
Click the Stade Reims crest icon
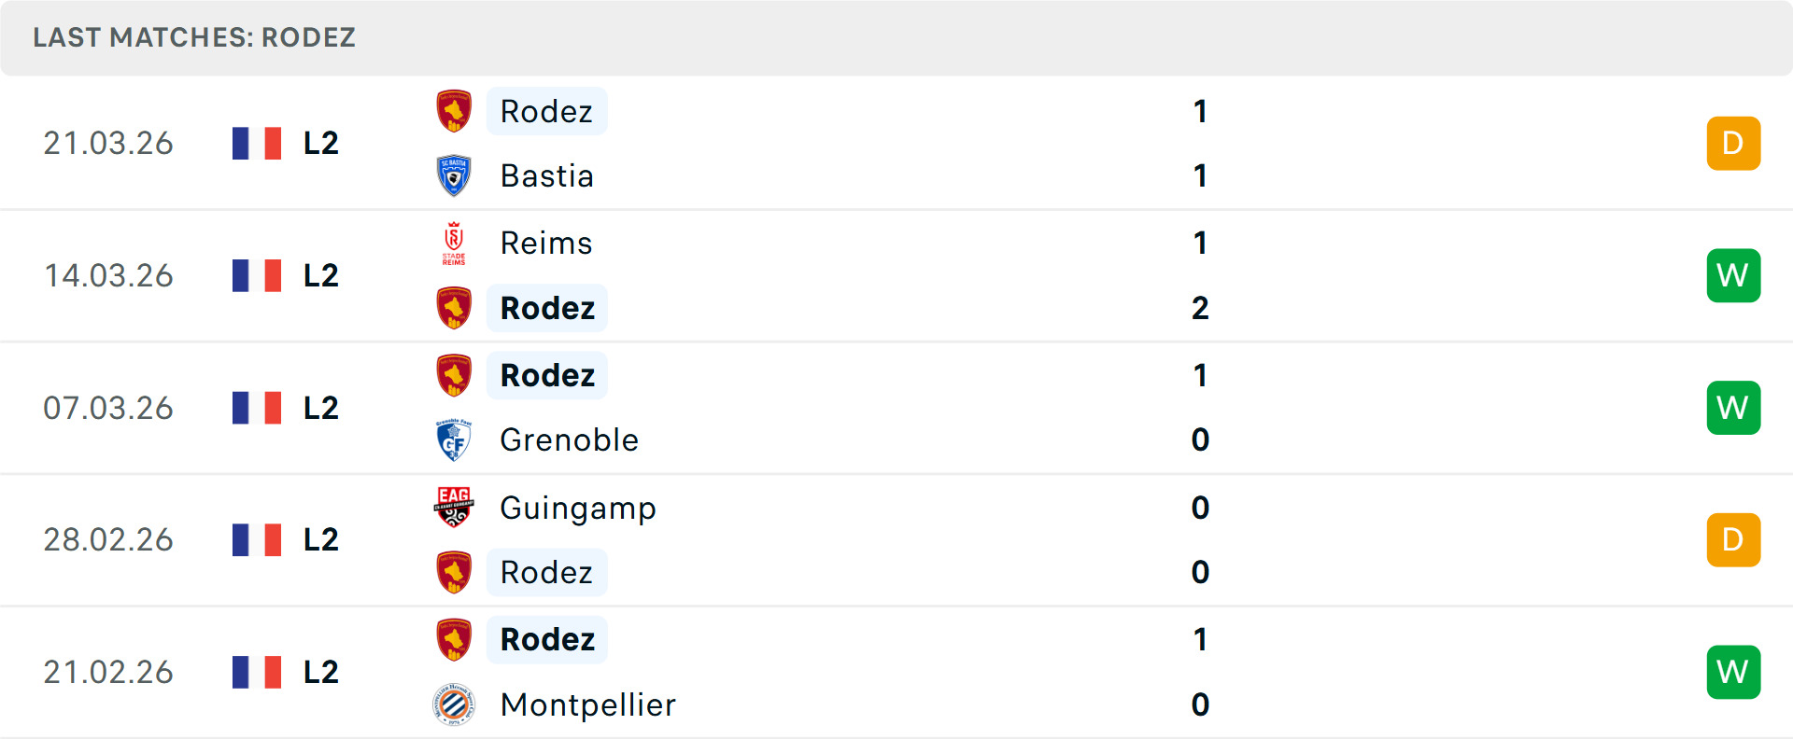[x=454, y=244]
